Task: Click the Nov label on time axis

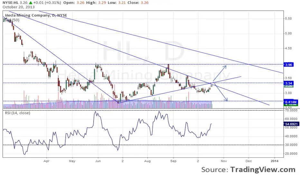Action: point(224,161)
